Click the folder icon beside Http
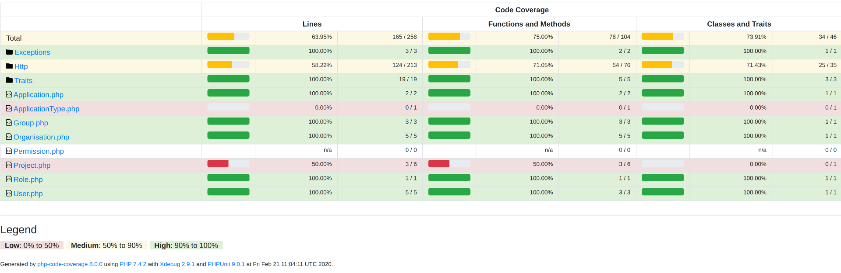Viewport: 841px width, 273px height. [x=9, y=66]
